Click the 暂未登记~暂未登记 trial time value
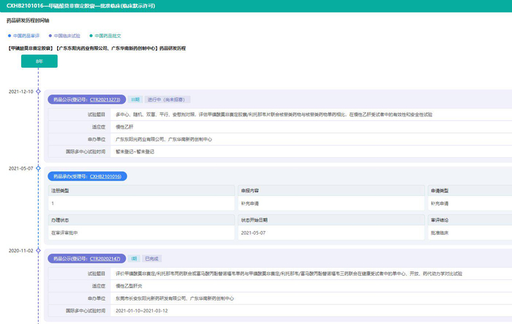 [x=135, y=151]
